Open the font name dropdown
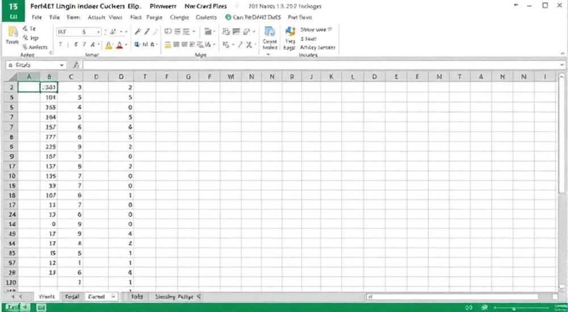568x312 pixels. [98, 32]
